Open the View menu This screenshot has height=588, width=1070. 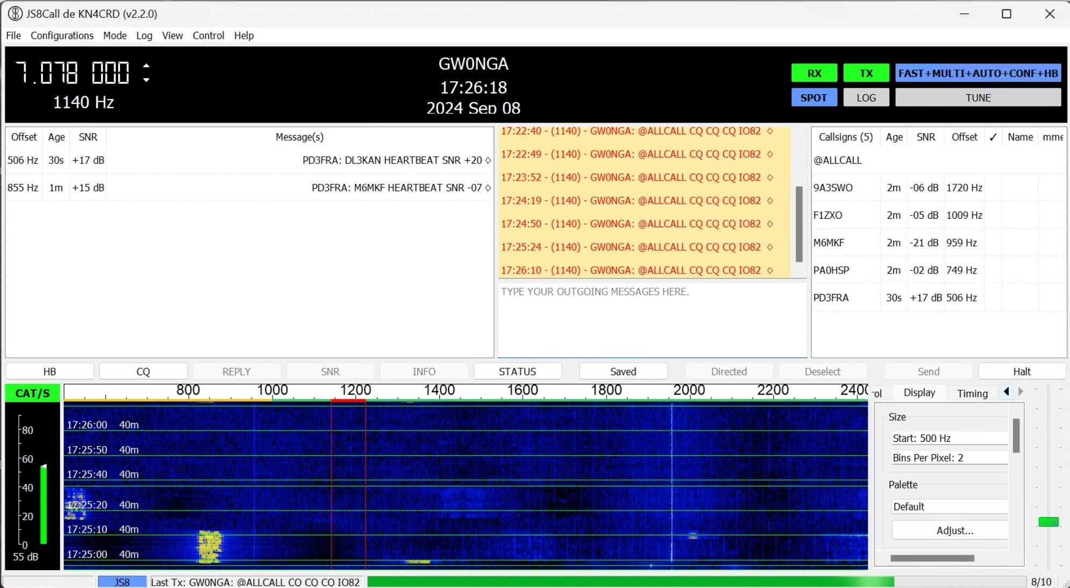(x=172, y=35)
